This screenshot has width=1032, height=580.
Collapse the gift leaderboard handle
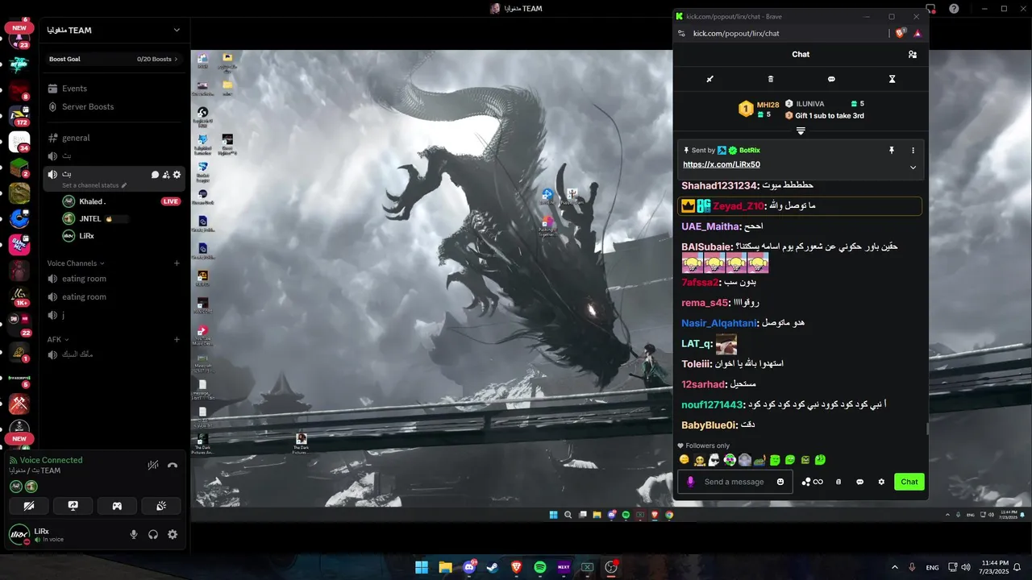[801, 130]
